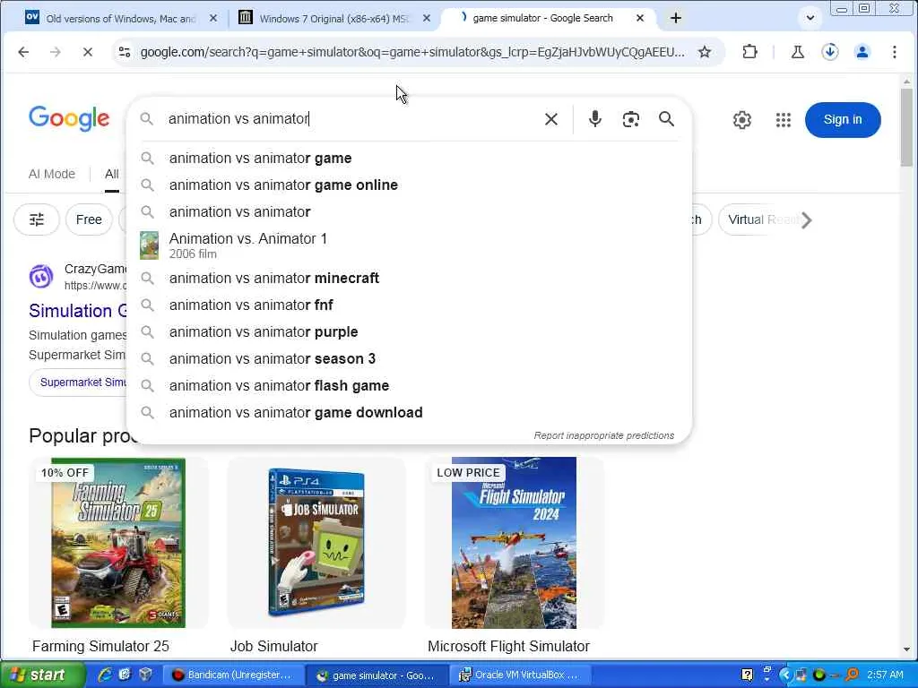The image size is (918, 688).
Task: Select Animation vs. Animator 1 2006 film
Action: (409, 245)
